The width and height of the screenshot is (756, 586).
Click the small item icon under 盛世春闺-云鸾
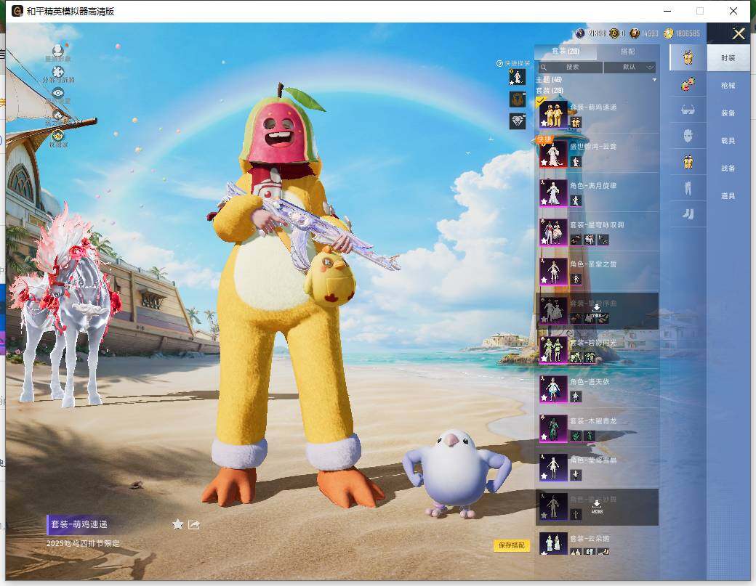point(576,162)
